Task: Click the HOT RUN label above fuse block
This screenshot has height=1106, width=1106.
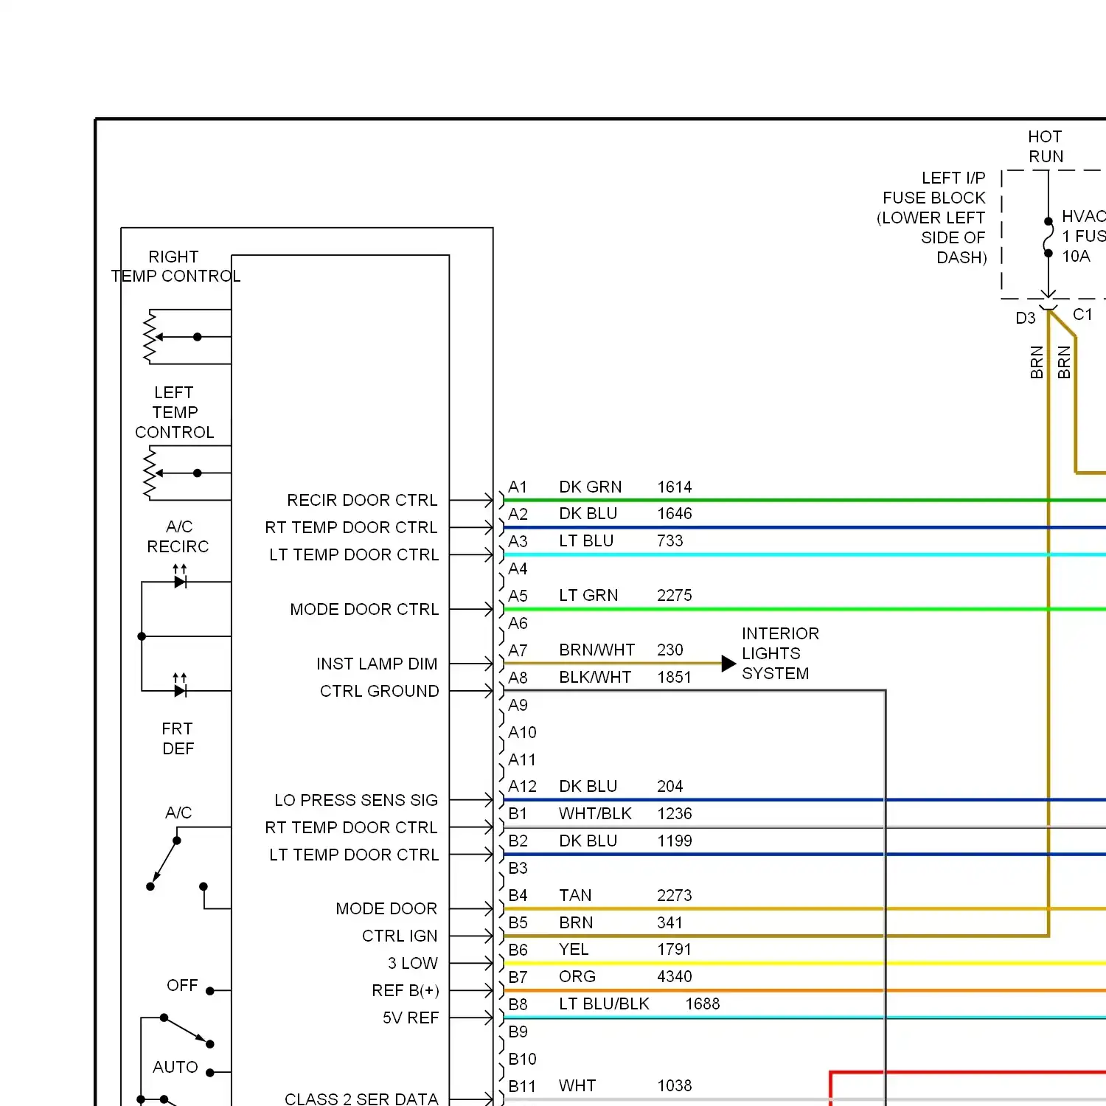Action: 1046,147
